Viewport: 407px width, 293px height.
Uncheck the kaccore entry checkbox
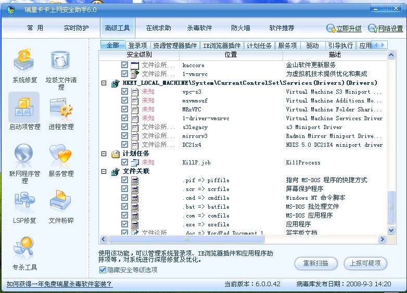(124, 65)
